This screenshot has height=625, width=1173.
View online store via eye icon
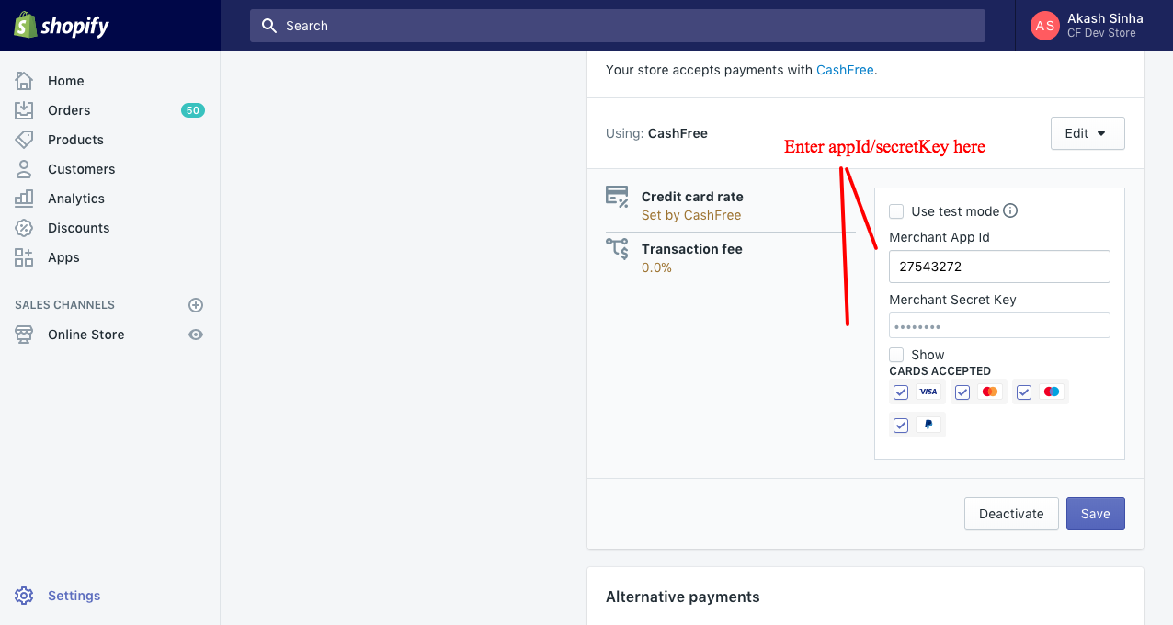pos(195,335)
